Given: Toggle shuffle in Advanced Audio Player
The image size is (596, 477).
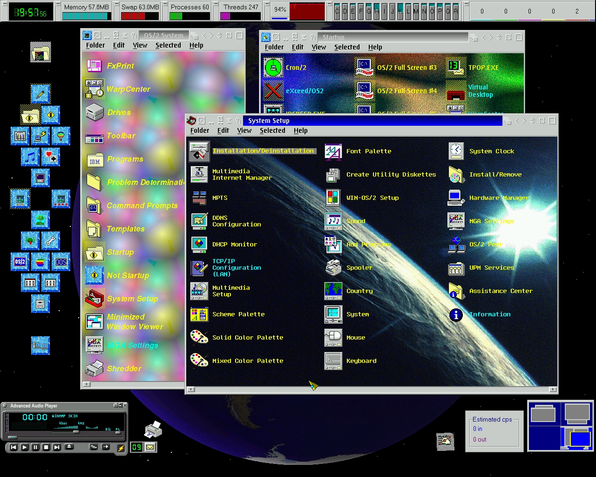Looking at the screenshot, I should pyautogui.click(x=94, y=446).
